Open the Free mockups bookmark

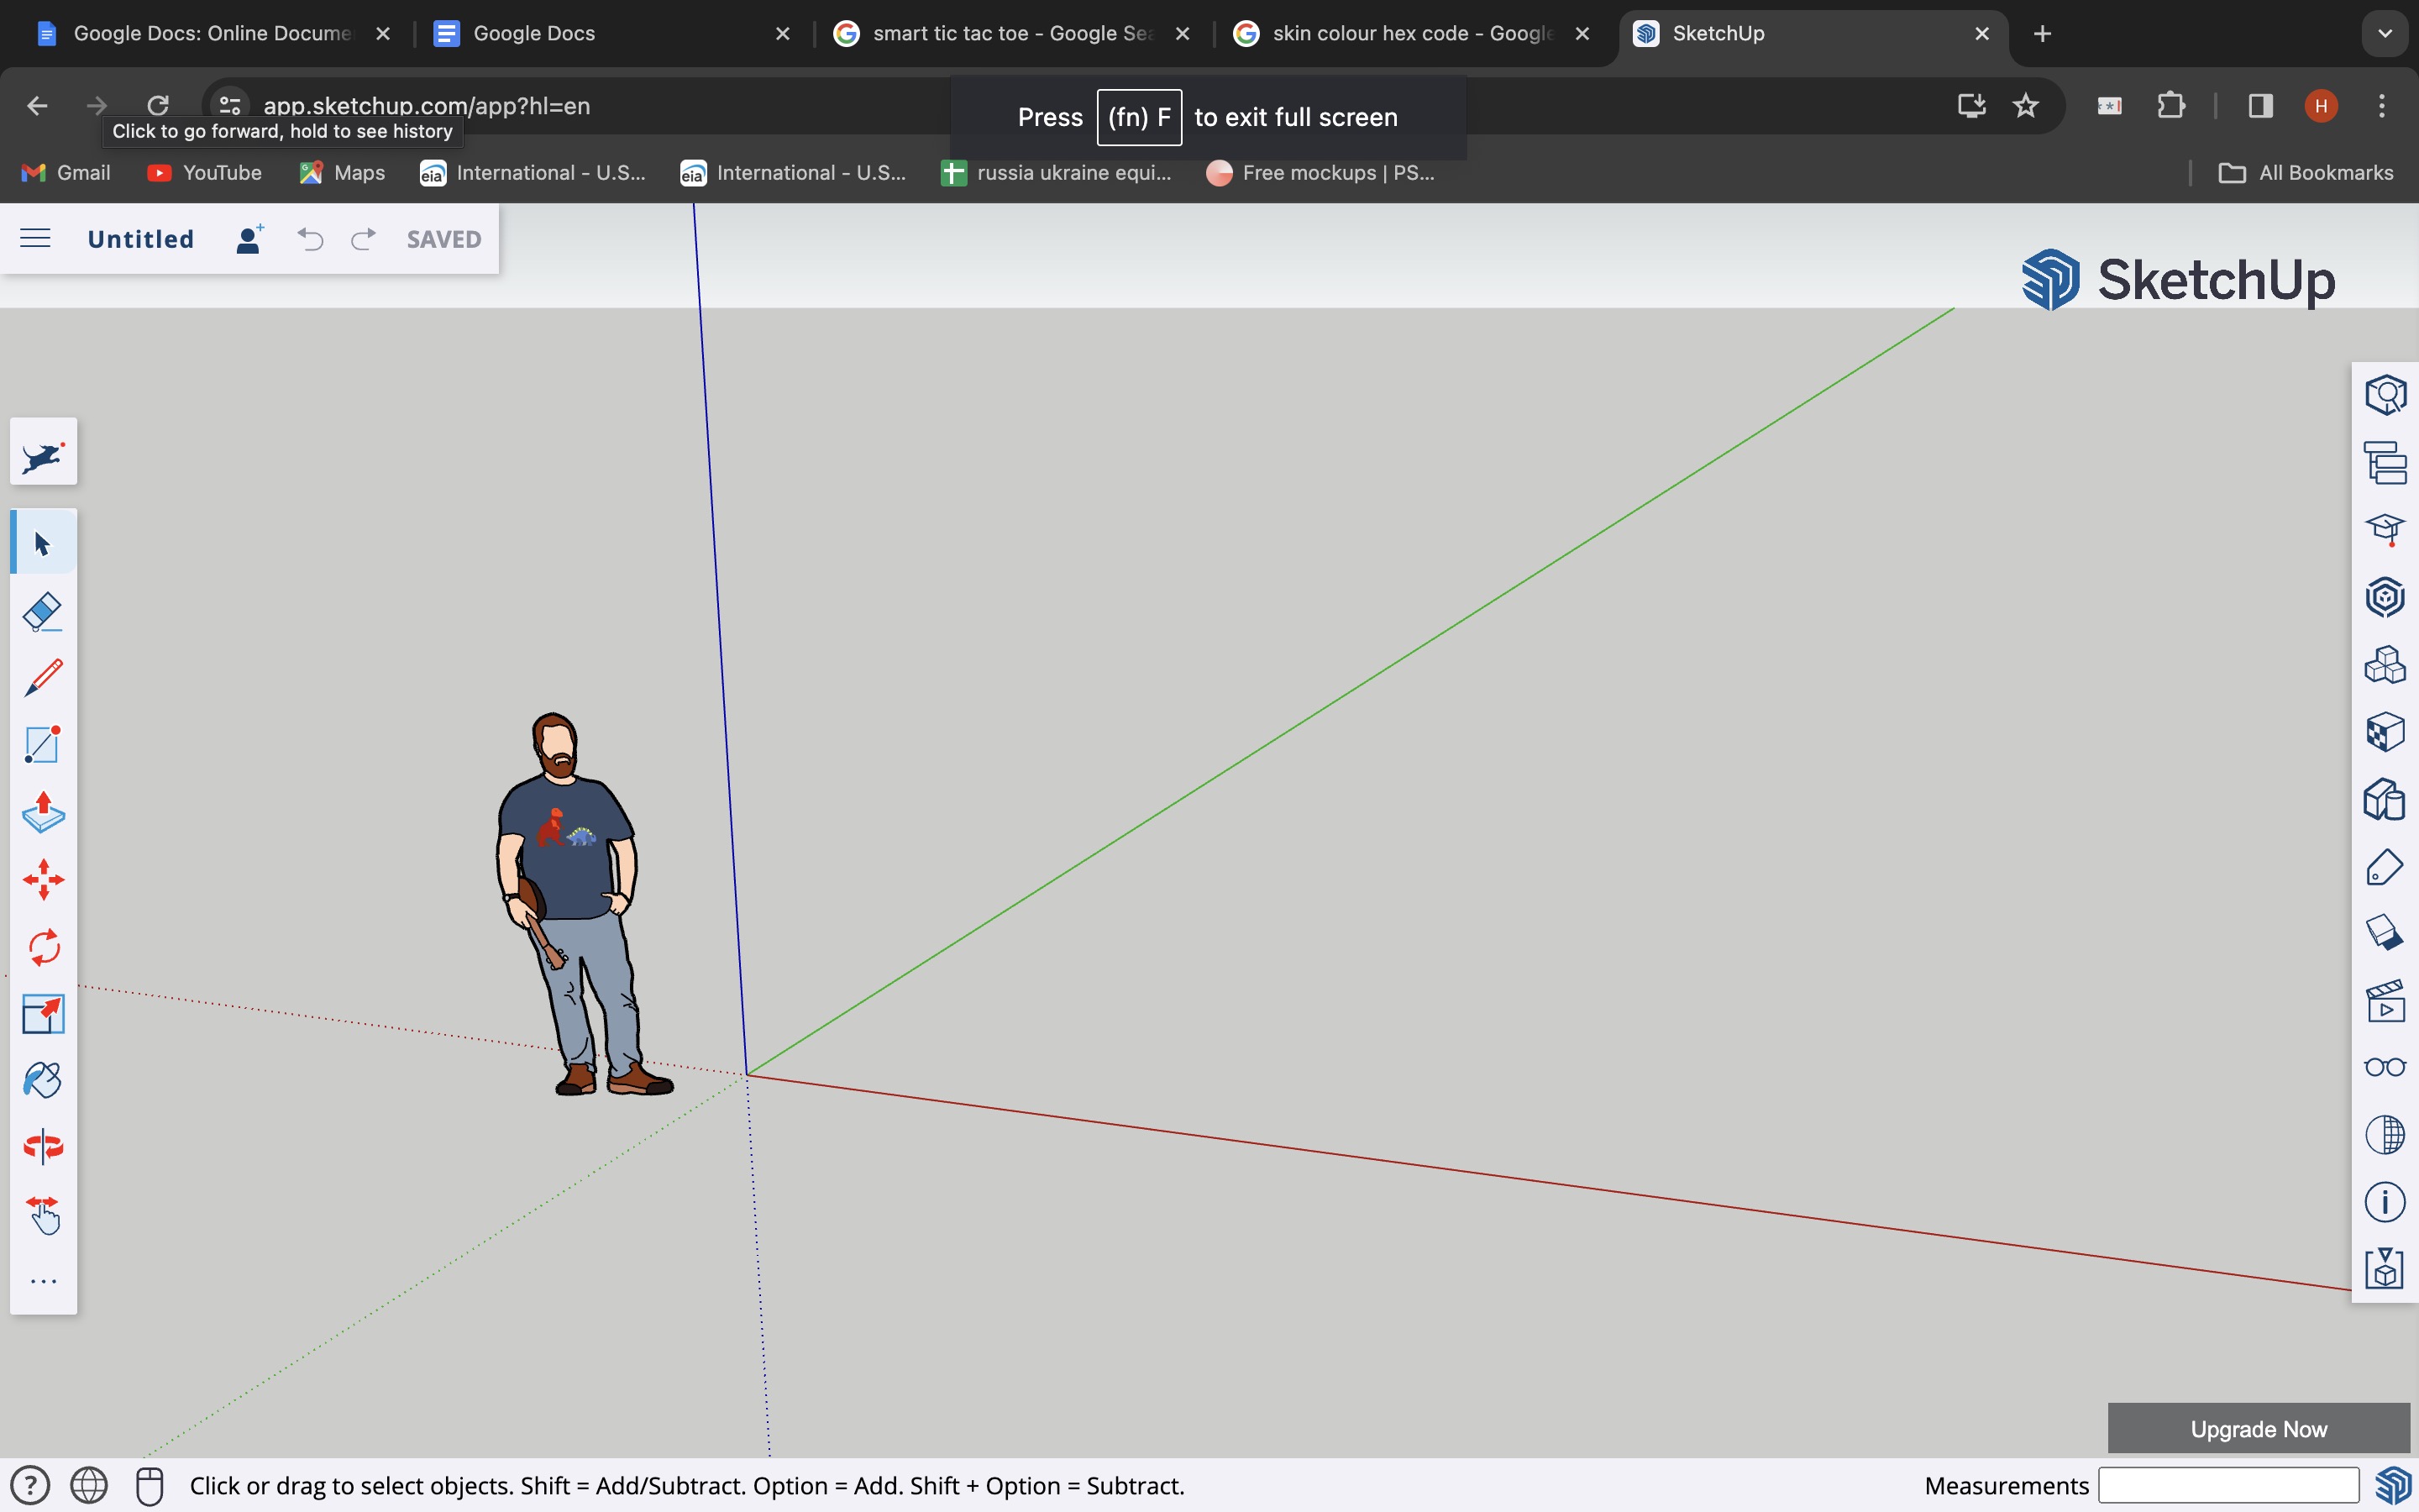tap(1320, 172)
